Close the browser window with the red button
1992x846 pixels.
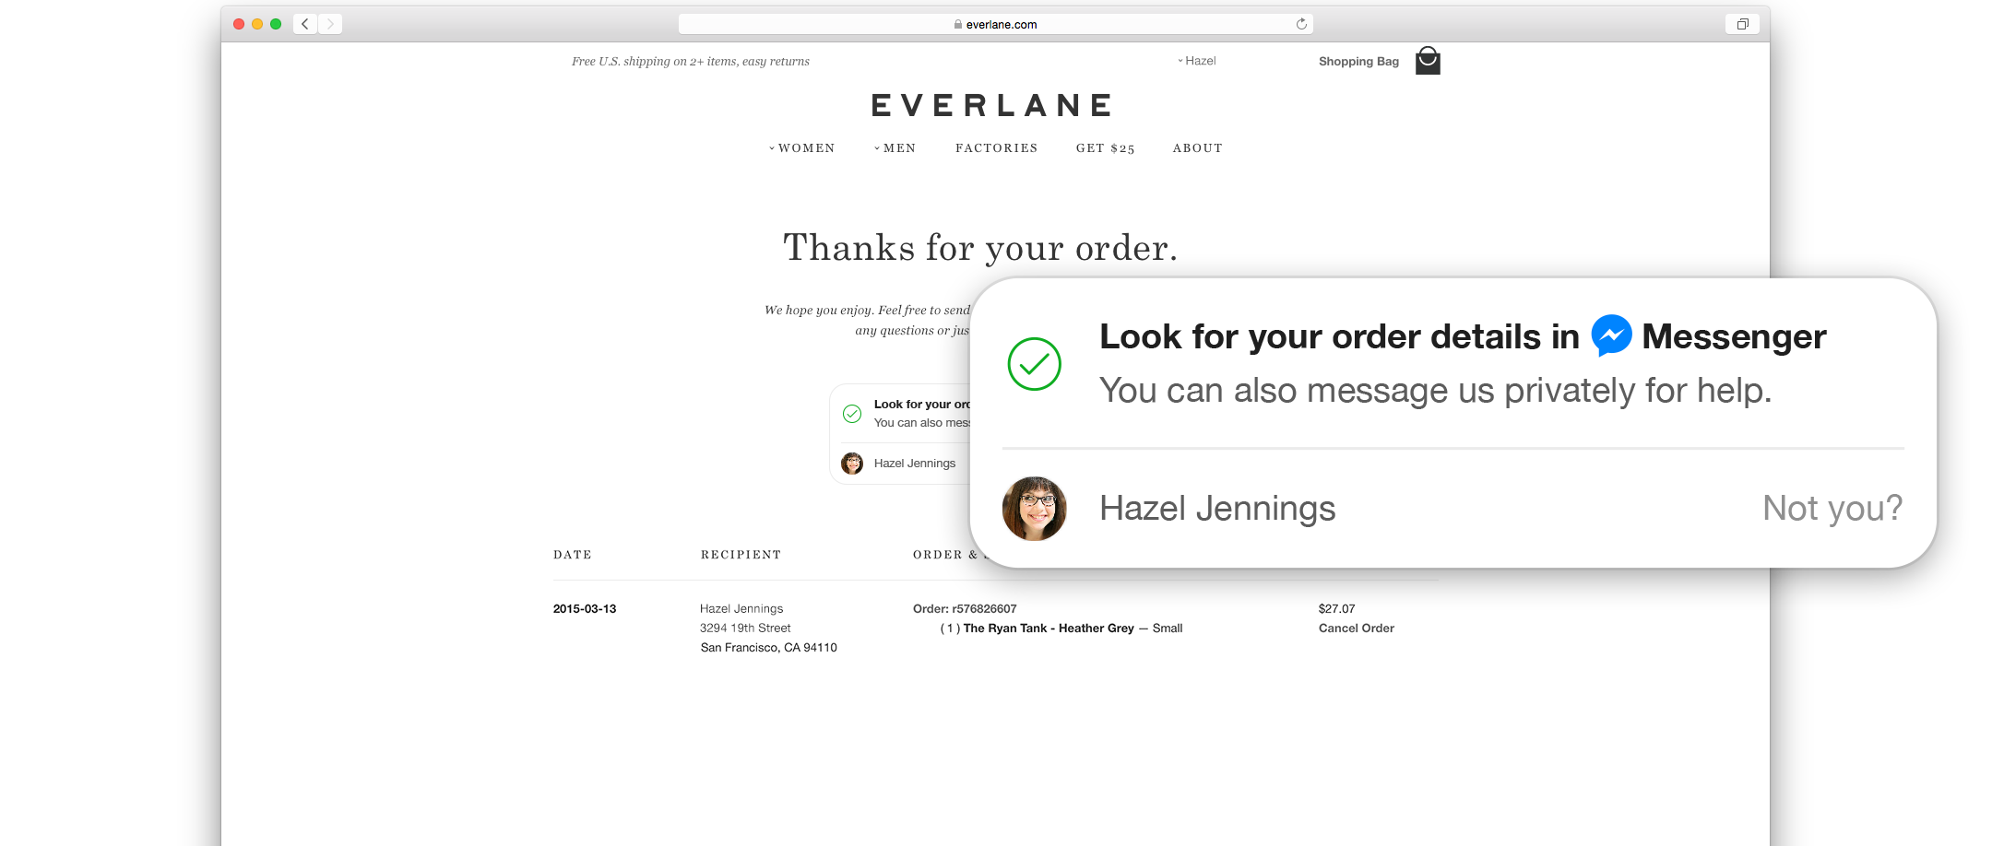(x=239, y=24)
